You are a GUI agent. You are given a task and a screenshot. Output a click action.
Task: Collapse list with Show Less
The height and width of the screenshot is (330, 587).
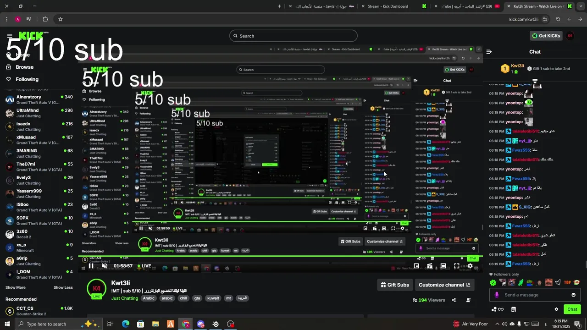click(63, 287)
